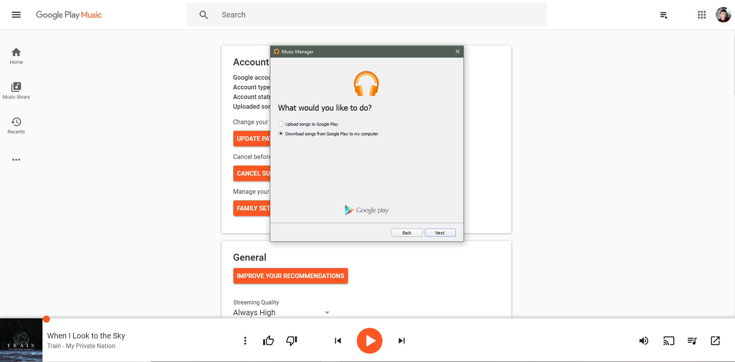Click the cast to device icon
The height and width of the screenshot is (362, 735).
point(668,341)
